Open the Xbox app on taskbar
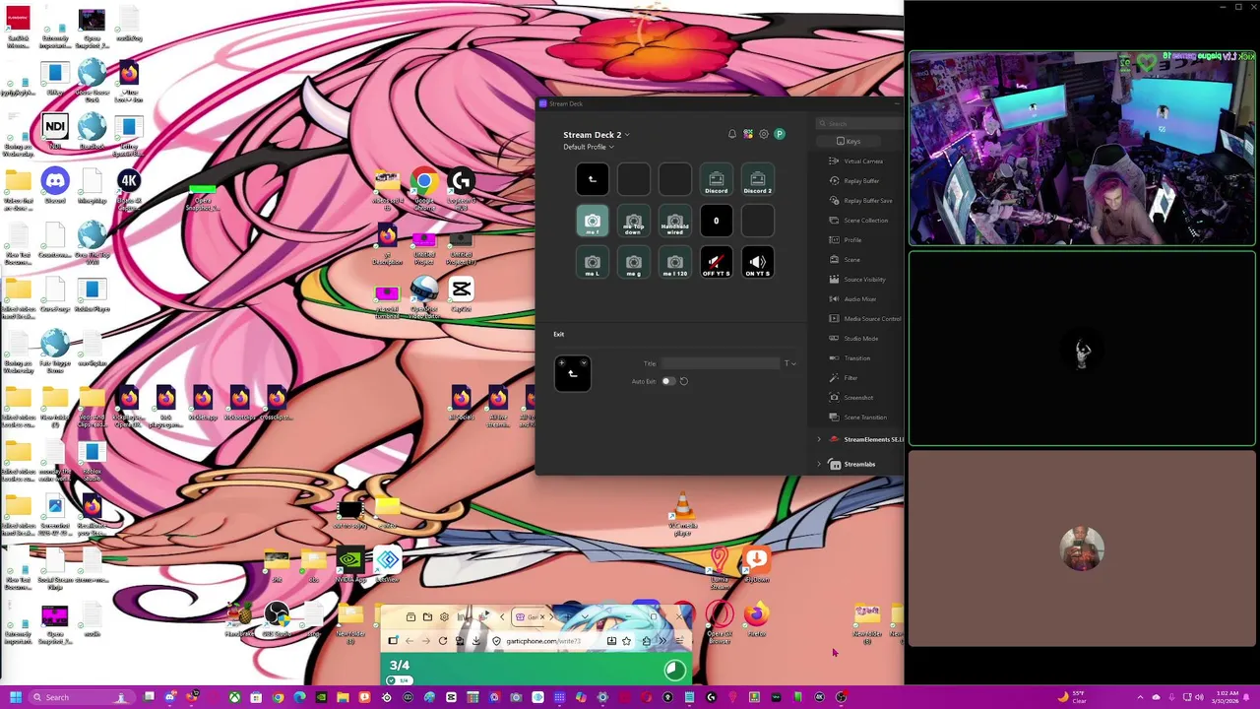This screenshot has height=709, width=1260. coord(234,697)
